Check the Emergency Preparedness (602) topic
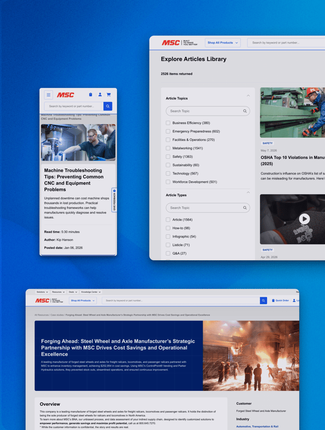The image size is (325, 430). pyautogui.click(x=168, y=131)
